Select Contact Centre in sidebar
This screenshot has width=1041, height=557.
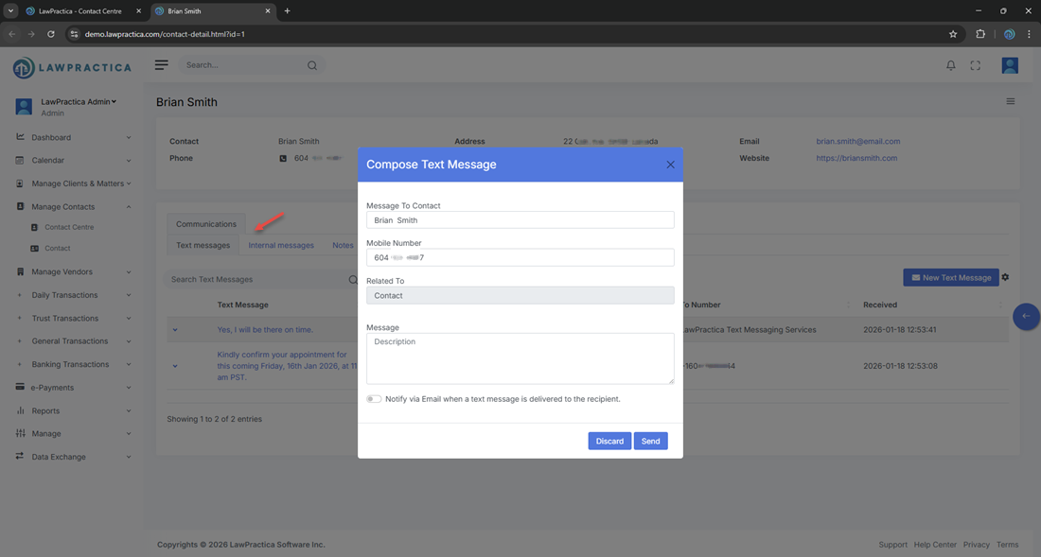(69, 227)
